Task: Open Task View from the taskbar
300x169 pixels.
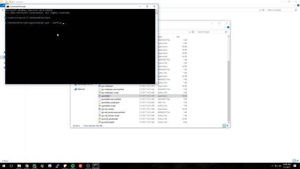Action: pos(11,166)
